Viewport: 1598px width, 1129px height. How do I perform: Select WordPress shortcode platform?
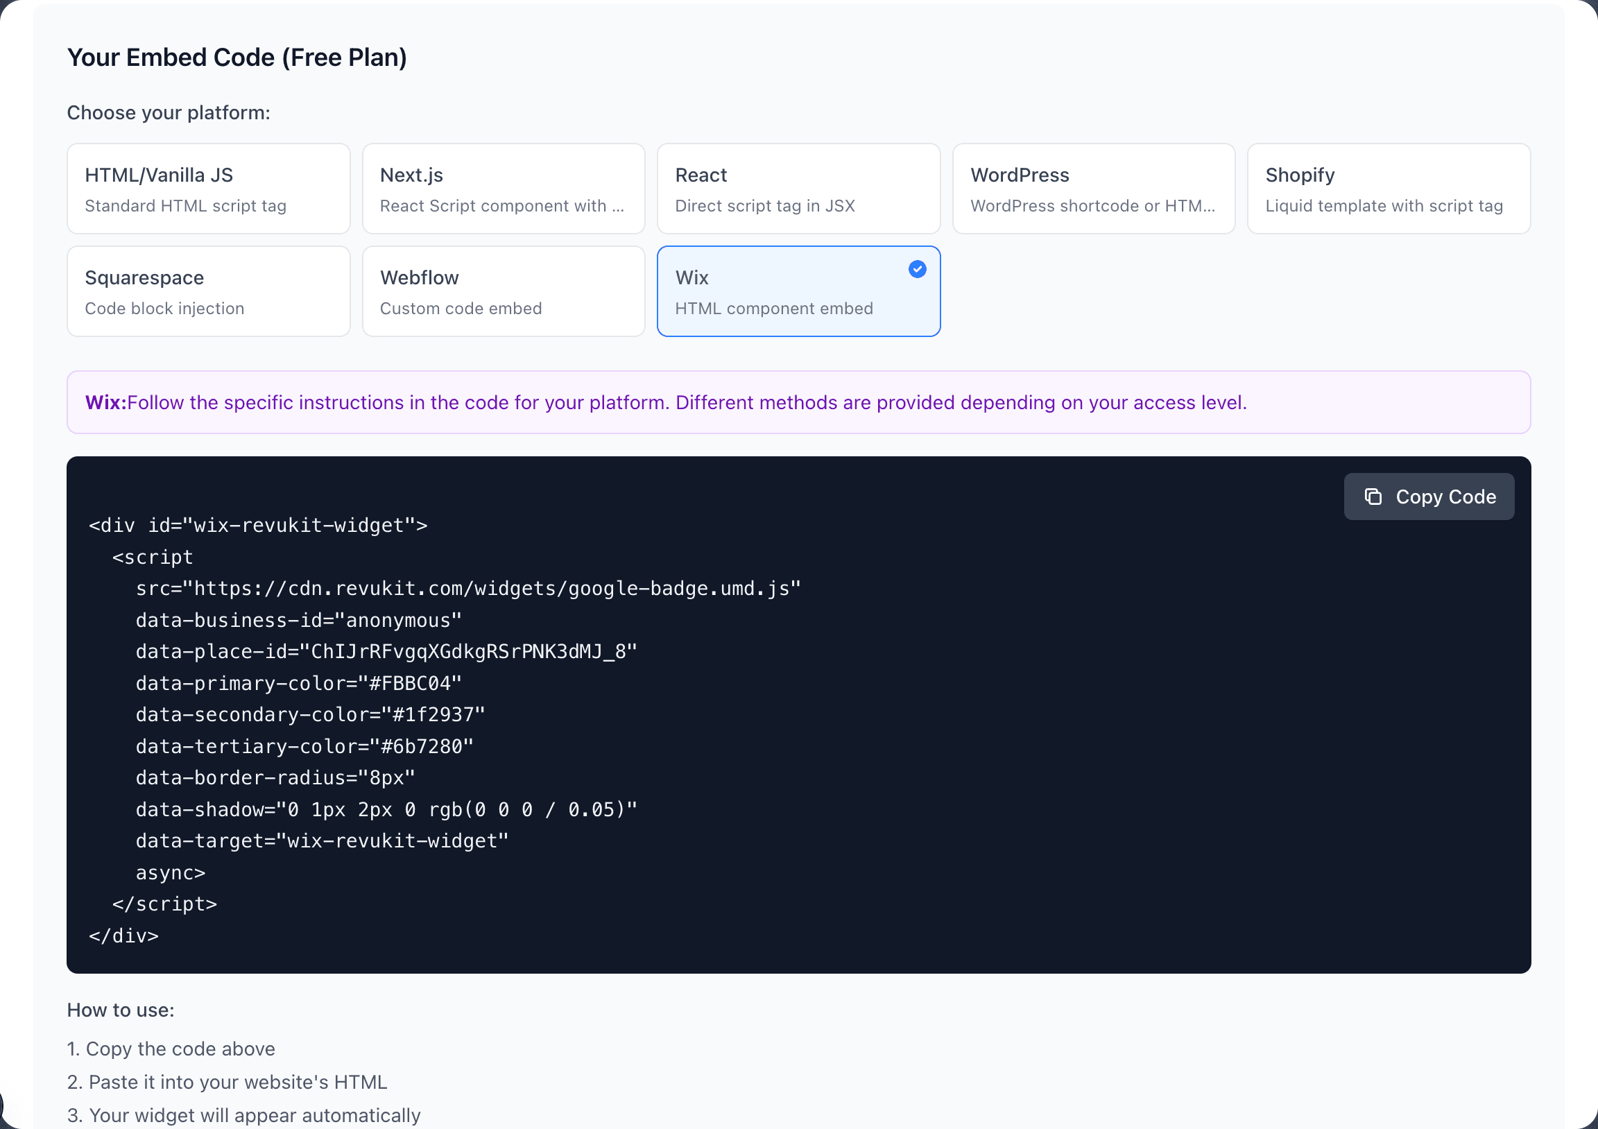coord(1092,189)
